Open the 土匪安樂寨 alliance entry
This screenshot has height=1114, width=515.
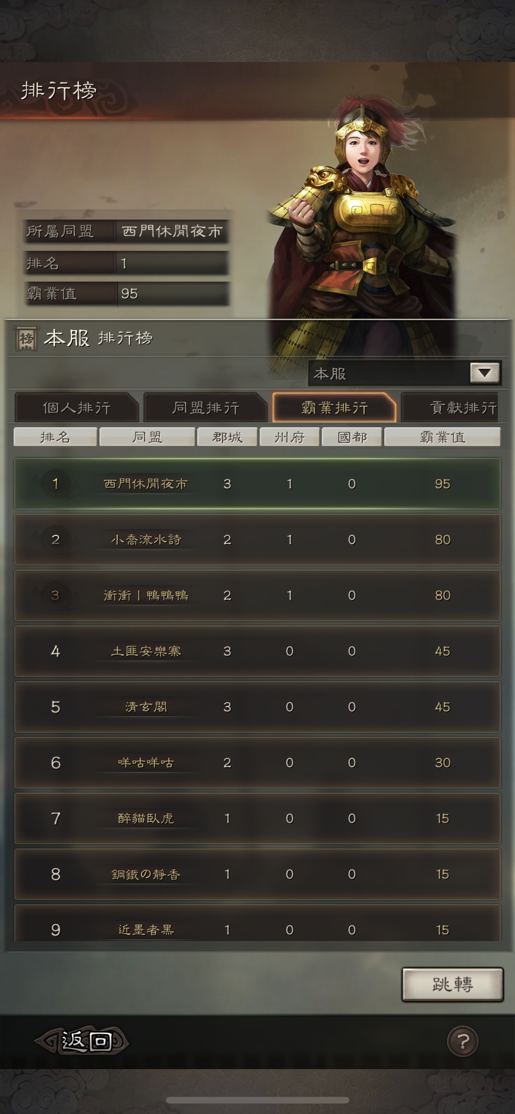257,651
